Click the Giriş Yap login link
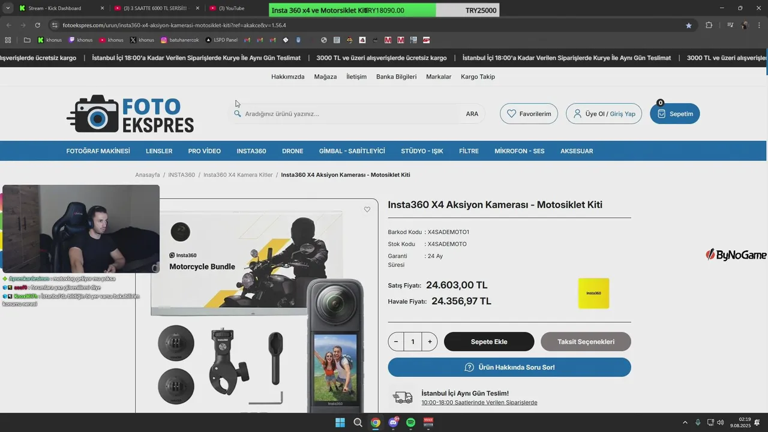768x432 pixels. [622, 114]
